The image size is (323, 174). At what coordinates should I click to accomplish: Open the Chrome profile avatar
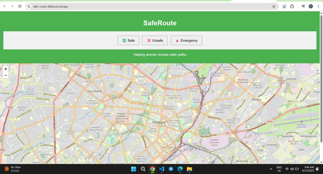click(311, 6)
